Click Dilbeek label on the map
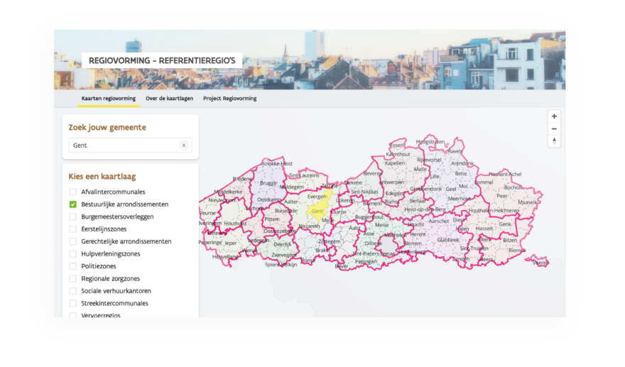This screenshot has width=625, height=367. pos(374,243)
